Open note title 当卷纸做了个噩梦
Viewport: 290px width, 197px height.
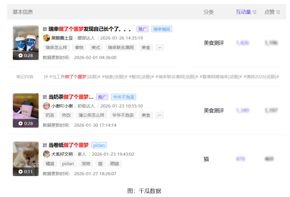68,145
